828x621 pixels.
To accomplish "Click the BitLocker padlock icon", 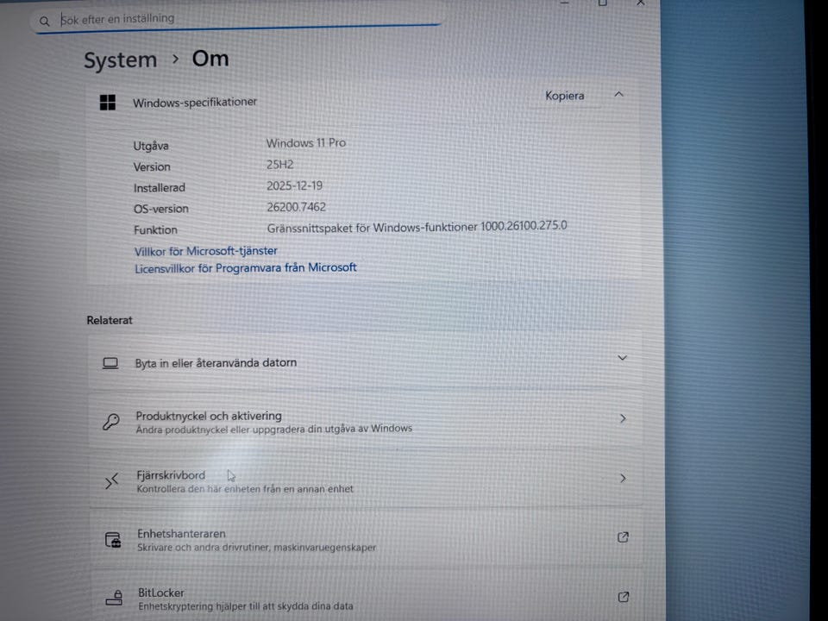I will point(114,598).
